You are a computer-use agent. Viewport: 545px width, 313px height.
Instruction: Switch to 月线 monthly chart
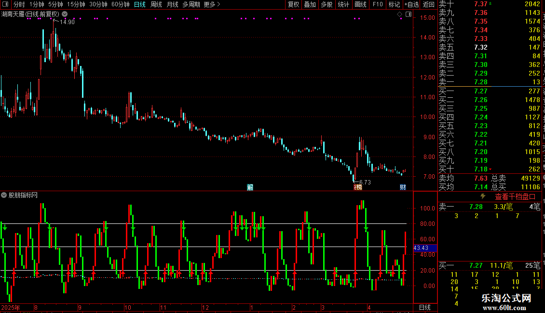pyautogui.click(x=172, y=4)
